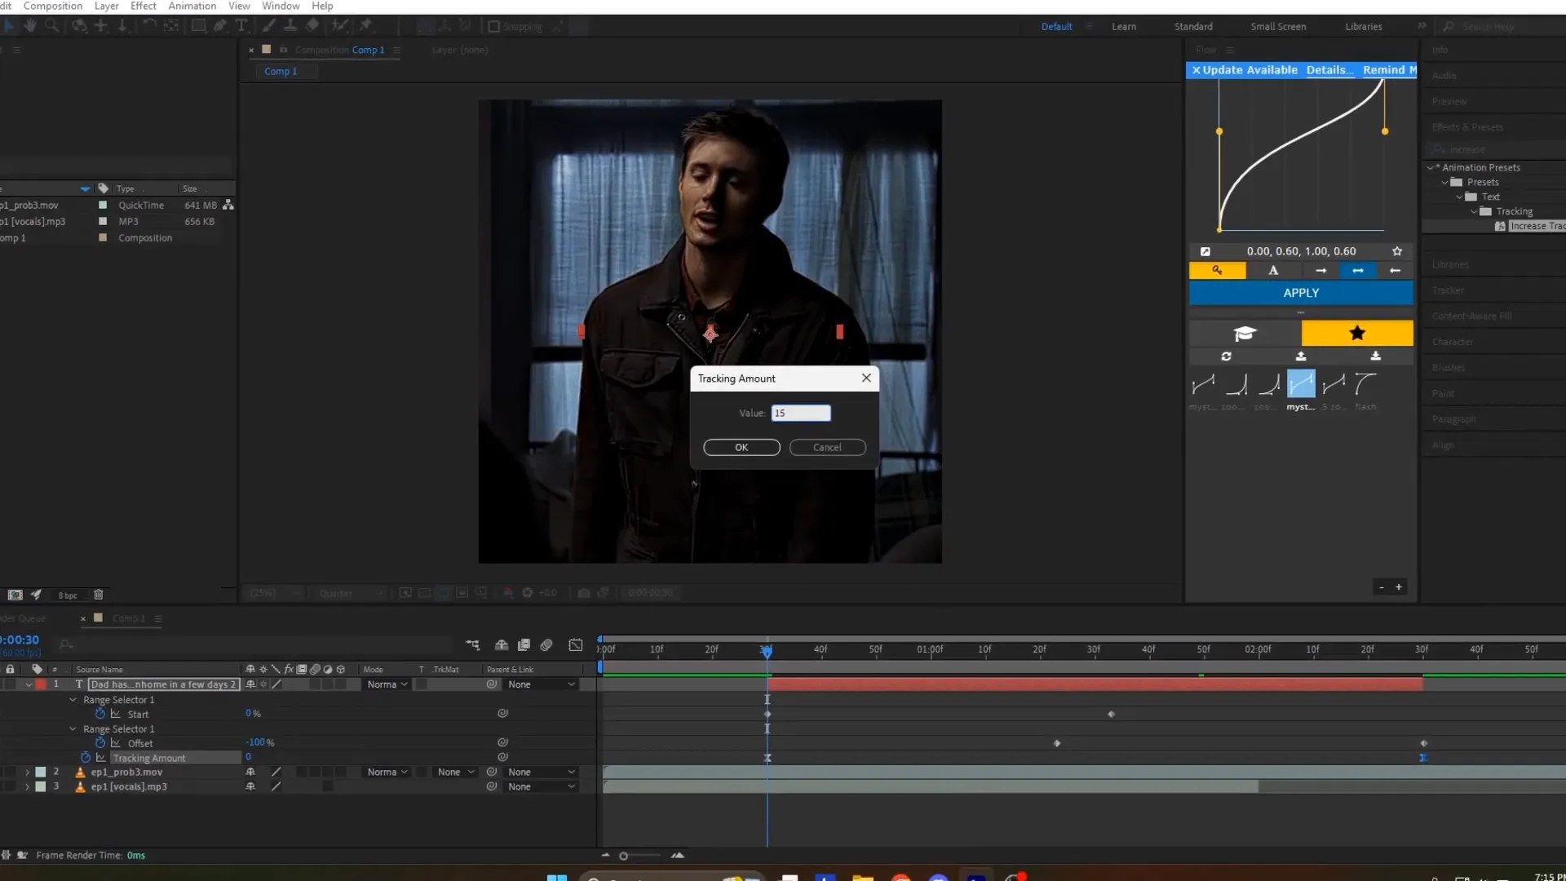This screenshot has height=881, width=1566.
Task: Click the Flow curve top-right yellow handle
Action: (1385, 131)
